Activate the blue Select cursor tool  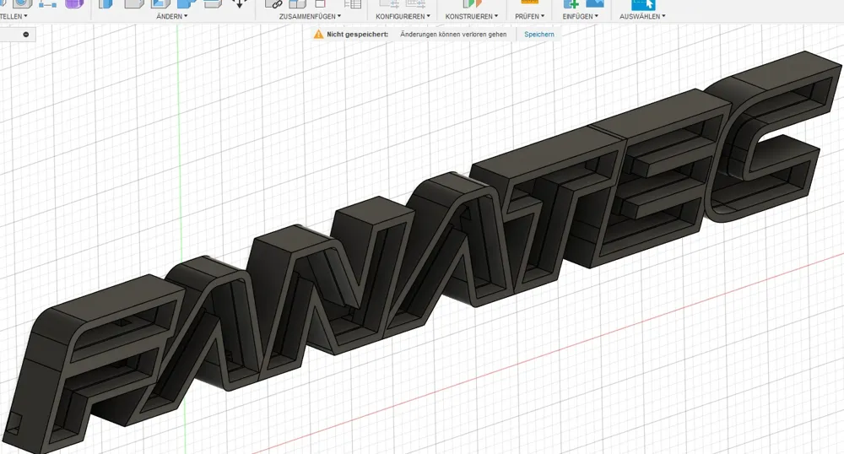pos(642,4)
